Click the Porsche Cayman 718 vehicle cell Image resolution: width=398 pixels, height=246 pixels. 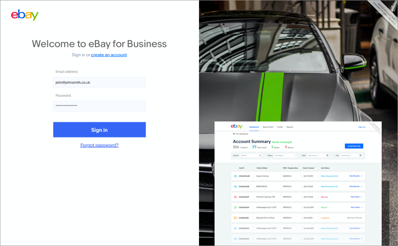[x=265, y=197]
